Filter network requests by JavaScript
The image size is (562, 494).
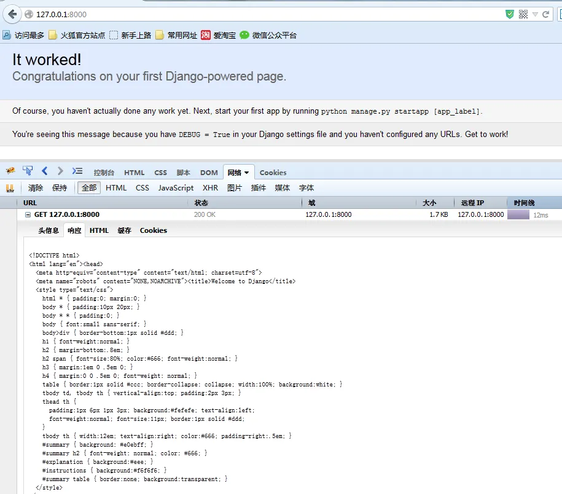click(x=176, y=188)
